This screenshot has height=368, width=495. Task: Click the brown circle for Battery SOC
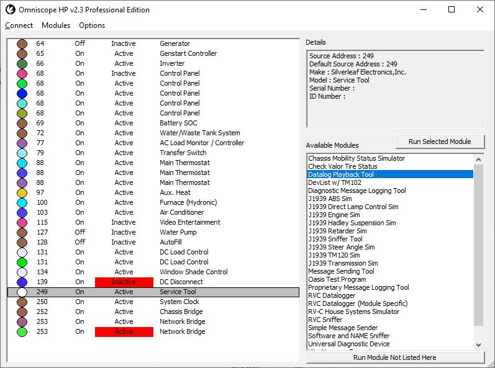(22, 123)
